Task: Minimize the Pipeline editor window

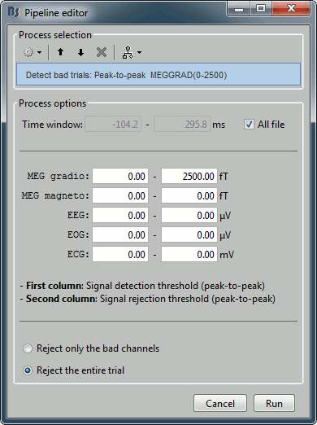Action: pyautogui.click(x=239, y=9)
